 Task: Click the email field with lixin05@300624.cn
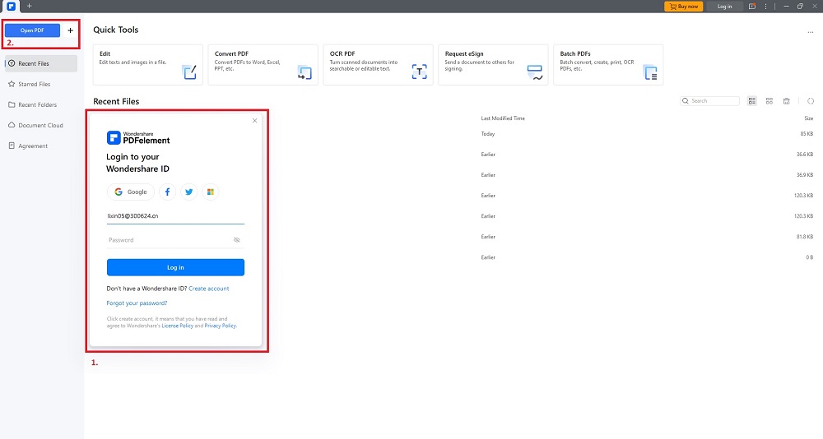(175, 216)
